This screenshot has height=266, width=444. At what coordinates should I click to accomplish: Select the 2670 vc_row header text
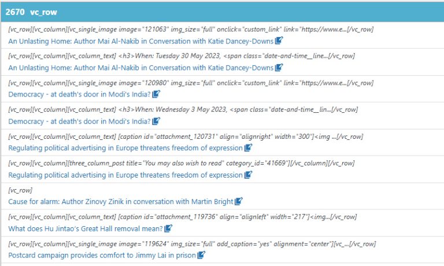point(31,12)
